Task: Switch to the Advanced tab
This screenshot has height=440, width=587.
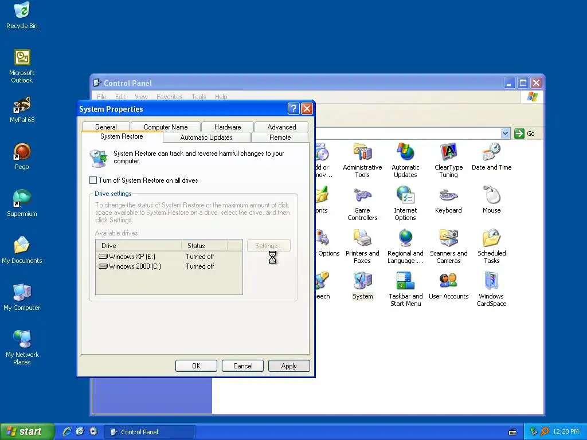Action: (281, 127)
